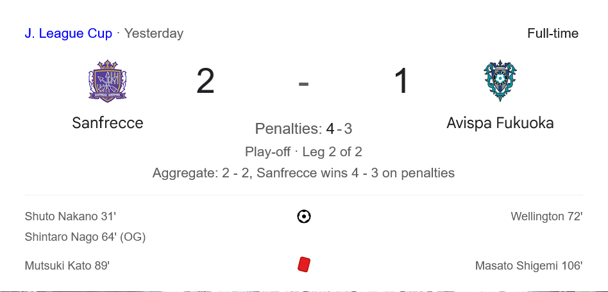Screen dimensions: 608x292
Task: Select red card entry Mutsuki Kato 89'
Action: click(x=67, y=266)
